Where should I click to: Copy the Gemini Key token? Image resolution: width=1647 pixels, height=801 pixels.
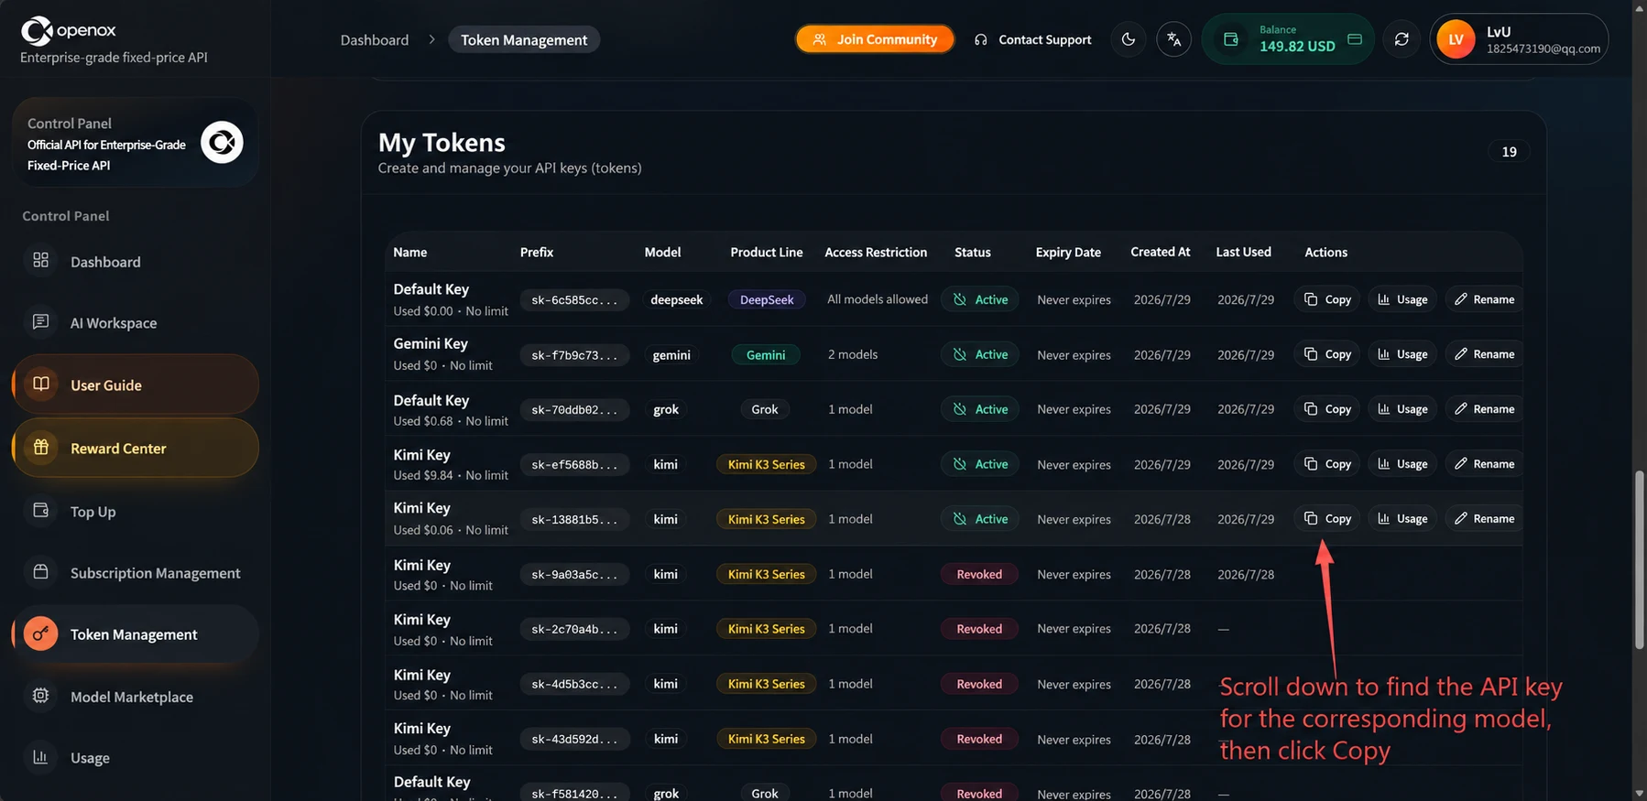[1327, 354]
